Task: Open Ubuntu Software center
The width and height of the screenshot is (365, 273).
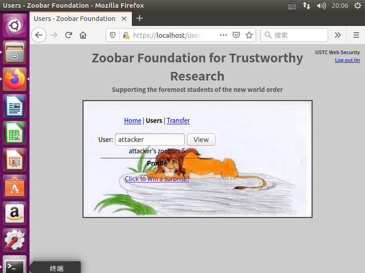Action: [15, 187]
